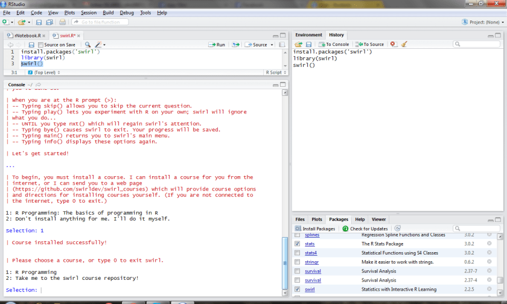Click the New File icon in main toolbar
Image resolution: width=507 pixels, height=304 pixels.
[x=5, y=22]
